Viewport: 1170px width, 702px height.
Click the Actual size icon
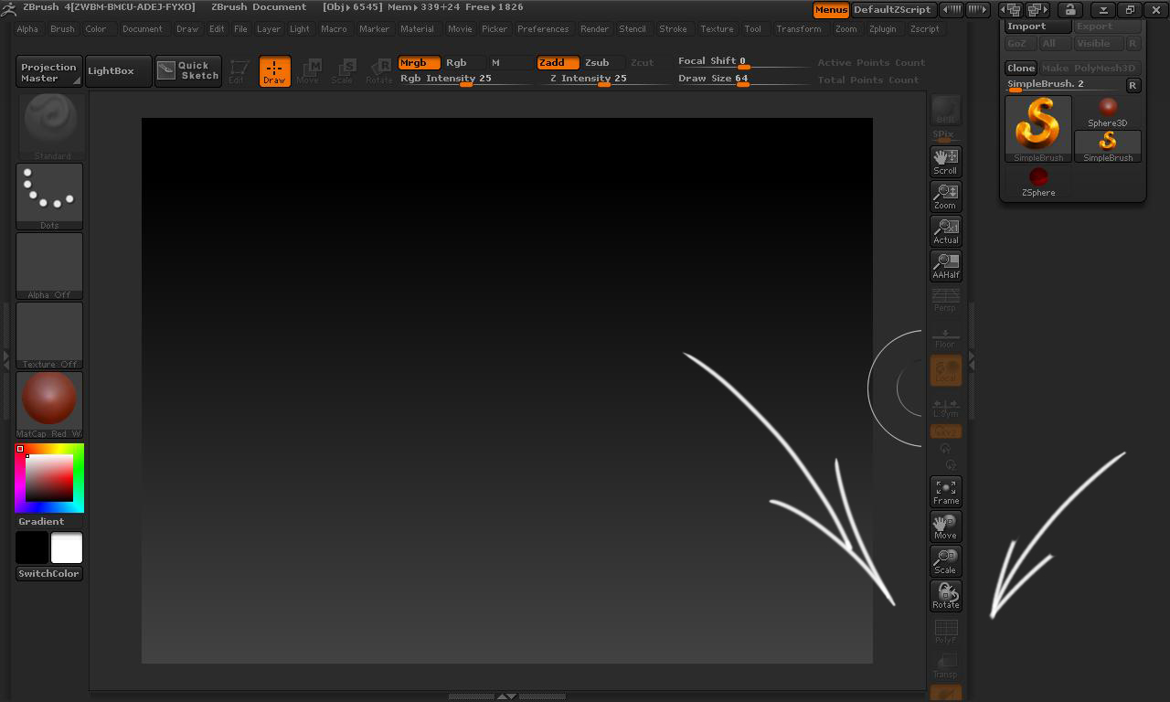pyautogui.click(x=945, y=230)
